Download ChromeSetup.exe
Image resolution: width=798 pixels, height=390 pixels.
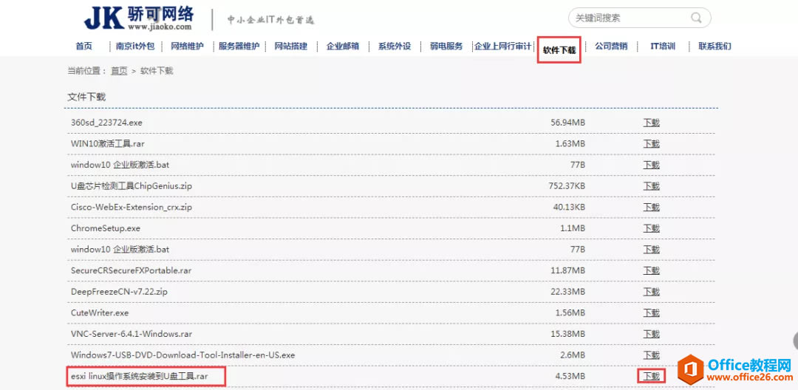click(652, 228)
